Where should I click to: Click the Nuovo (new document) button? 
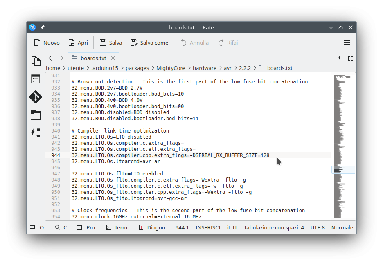pyautogui.click(x=47, y=43)
